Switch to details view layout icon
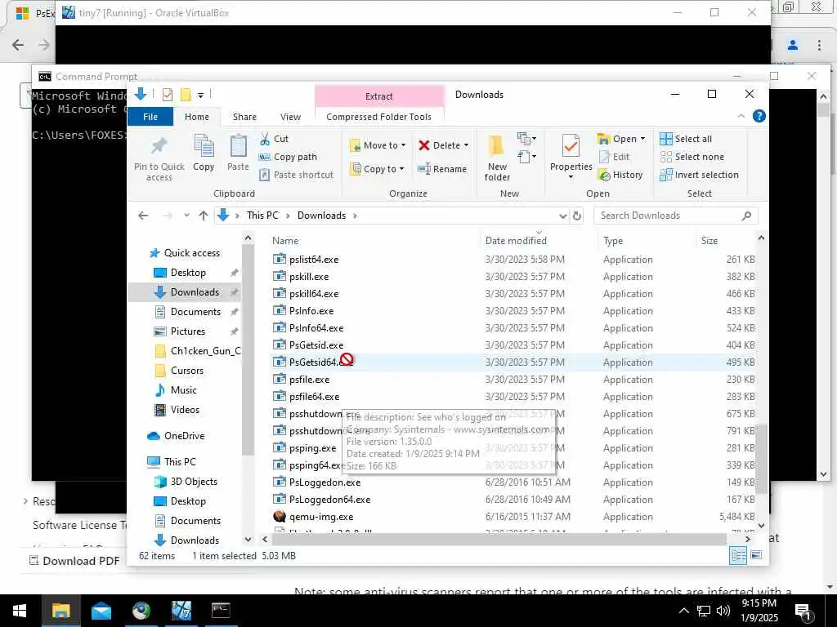 (x=739, y=555)
